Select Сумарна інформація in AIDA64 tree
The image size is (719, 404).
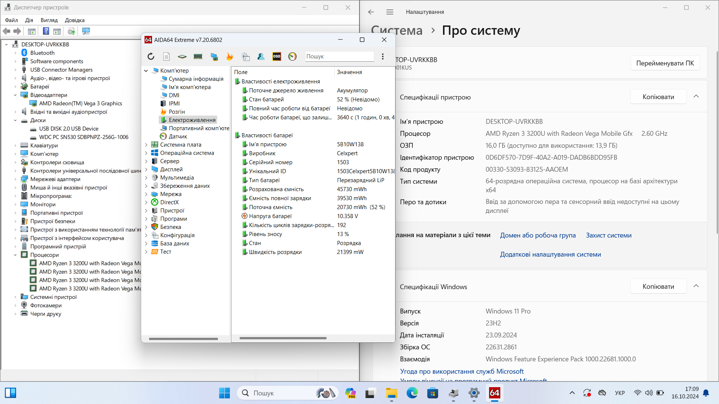[x=196, y=79]
